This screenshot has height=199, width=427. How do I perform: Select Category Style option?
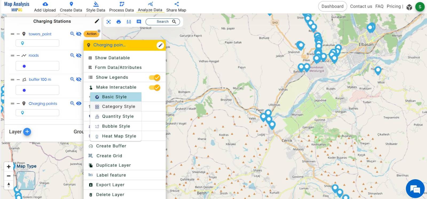(x=116, y=106)
